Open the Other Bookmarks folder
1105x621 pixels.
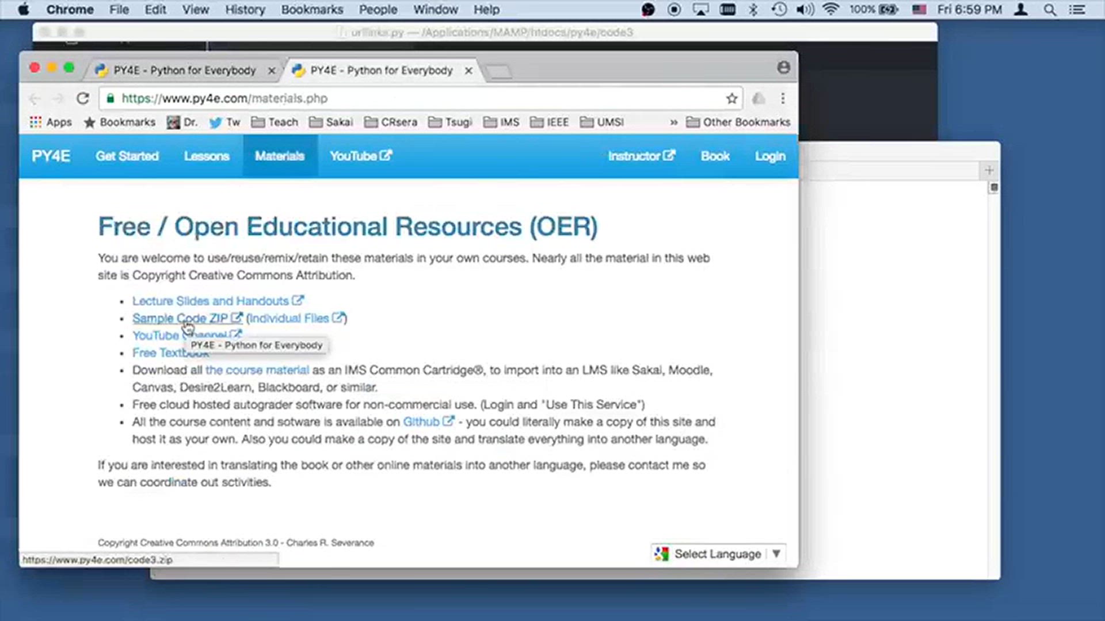(738, 122)
